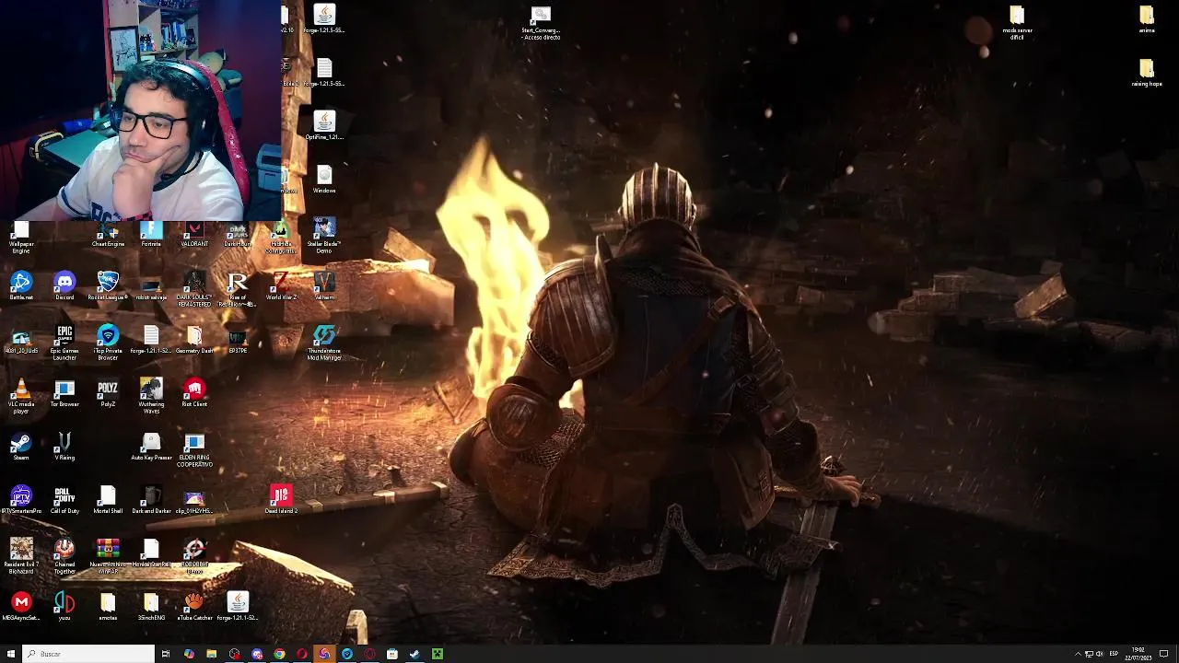Select the Tor Browser desktop icon

[x=64, y=393]
